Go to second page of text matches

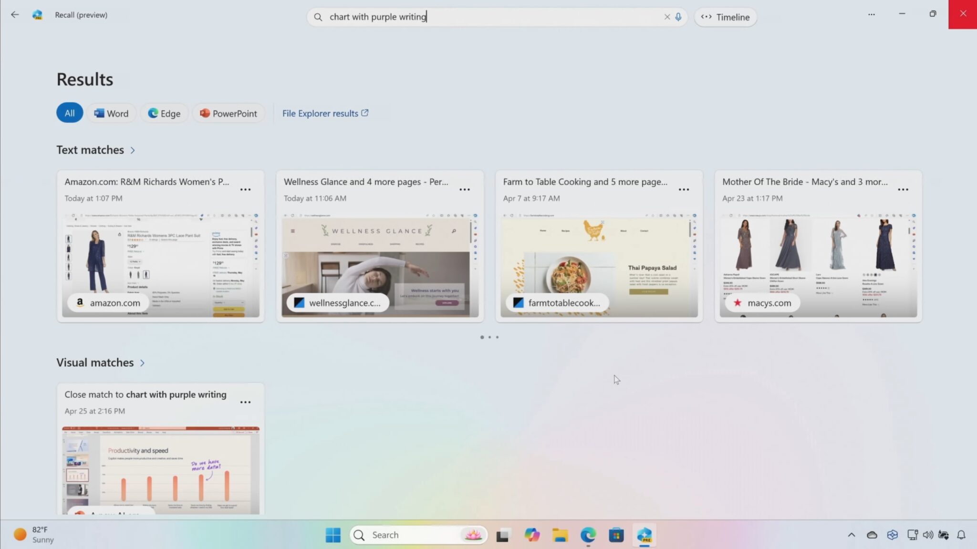click(489, 337)
